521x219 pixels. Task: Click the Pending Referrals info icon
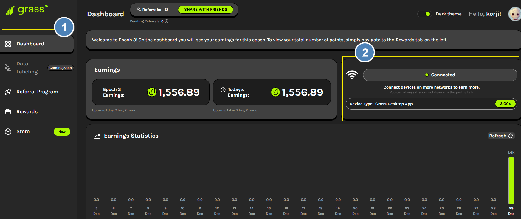(167, 21)
